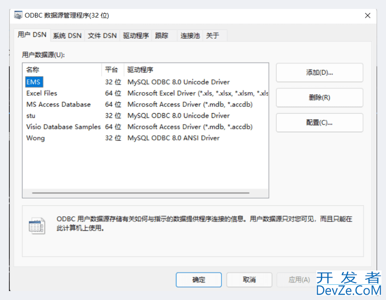386x300 pixels.
Task: Click the stu row's MySQL Unicode Driver cell
Action: [178, 116]
